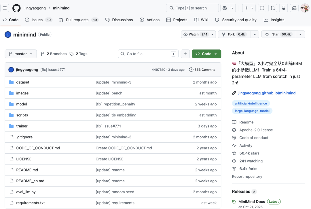
Task: Switch to the Wiki tab
Action: pos(201,20)
